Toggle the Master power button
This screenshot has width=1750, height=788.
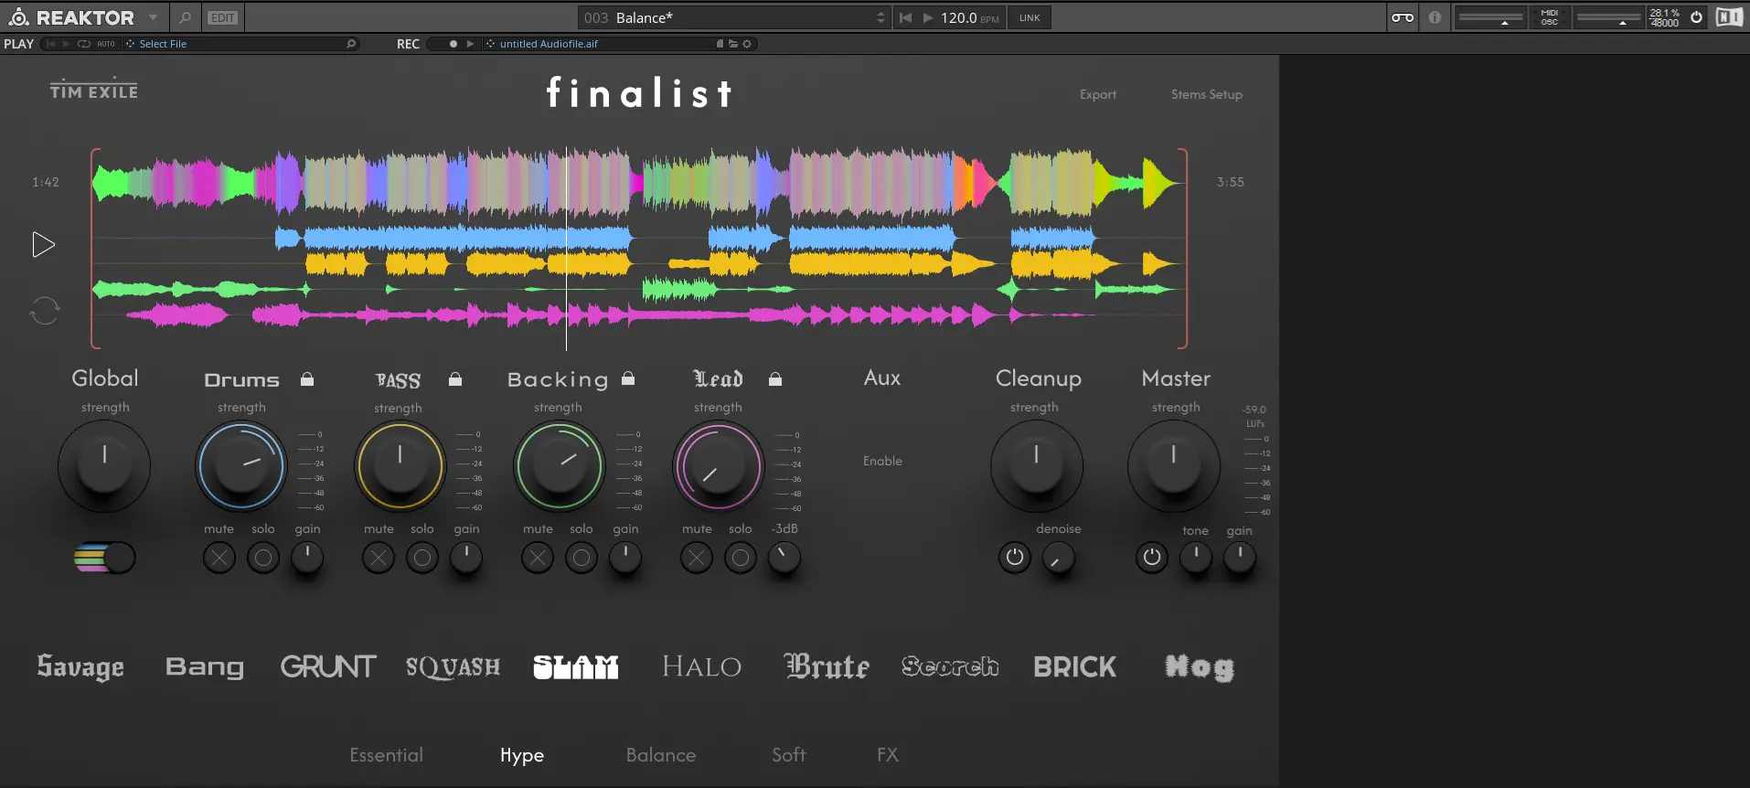pos(1152,558)
